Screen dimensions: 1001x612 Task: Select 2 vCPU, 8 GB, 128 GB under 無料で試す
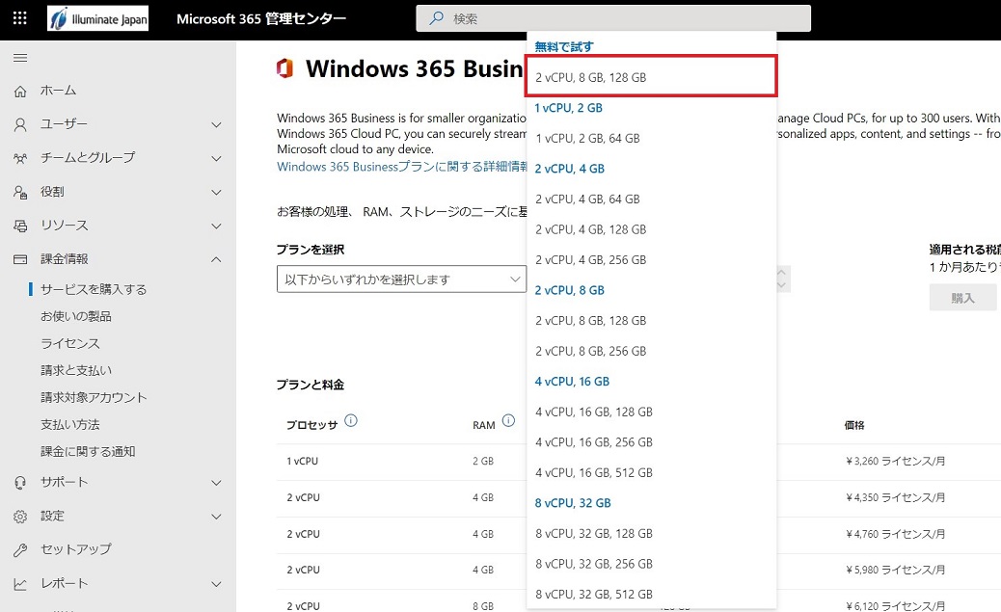coord(651,76)
